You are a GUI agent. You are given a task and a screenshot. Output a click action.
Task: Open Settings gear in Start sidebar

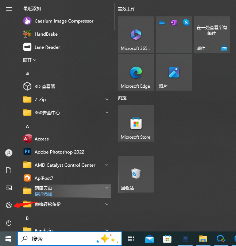coord(9,205)
